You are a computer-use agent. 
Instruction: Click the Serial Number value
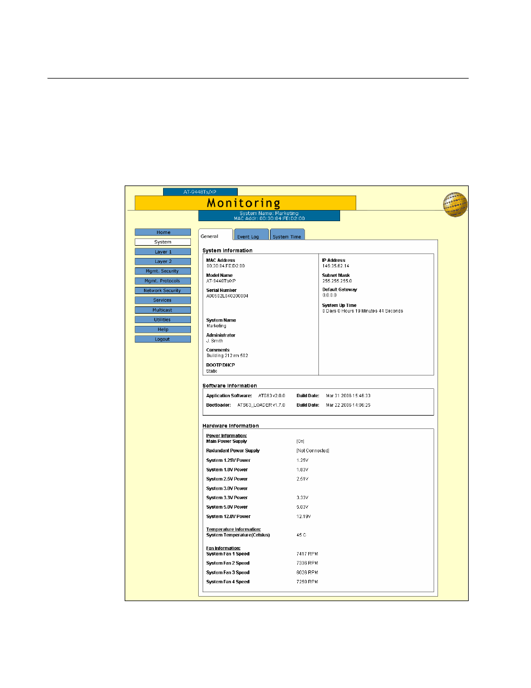coord(227,296)
